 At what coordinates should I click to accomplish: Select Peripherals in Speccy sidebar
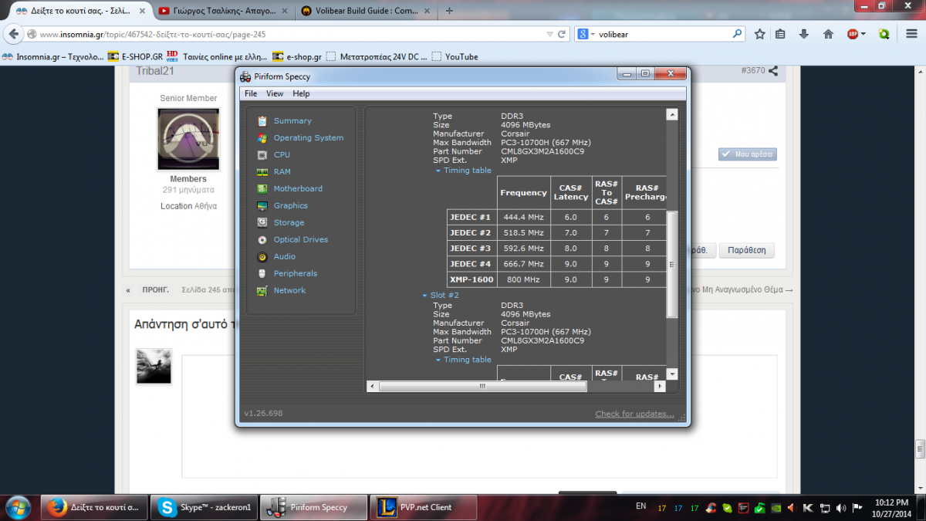pyautogui.click(x=295, y=274)
